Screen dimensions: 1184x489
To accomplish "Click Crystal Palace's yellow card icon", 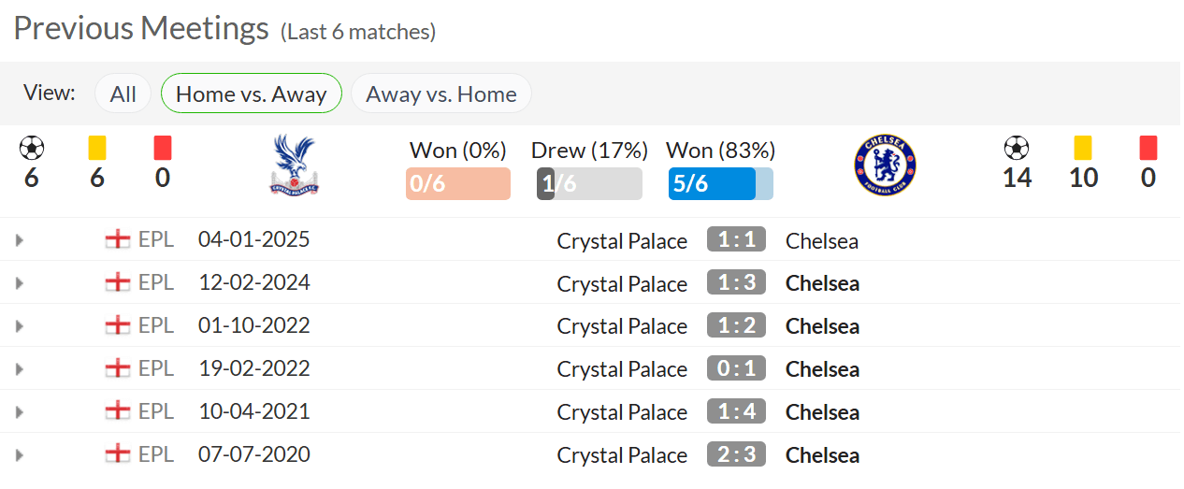I will click(x=97, y=148).
